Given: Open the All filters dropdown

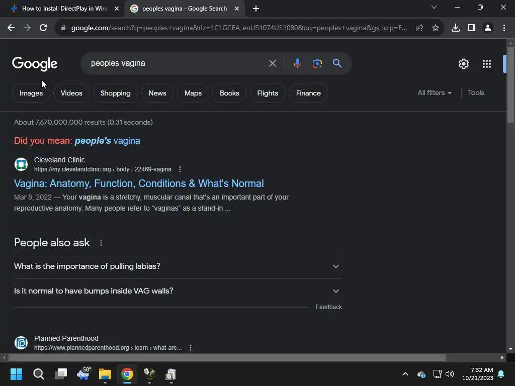Looking at the screenshot, I should point(435,93).
